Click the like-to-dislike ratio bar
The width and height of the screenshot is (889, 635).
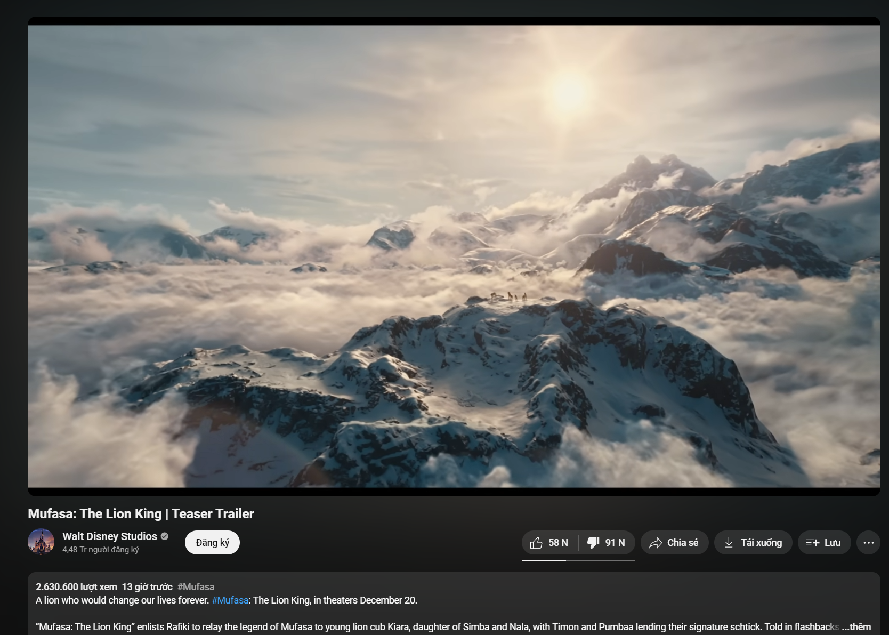pos(578,560)
